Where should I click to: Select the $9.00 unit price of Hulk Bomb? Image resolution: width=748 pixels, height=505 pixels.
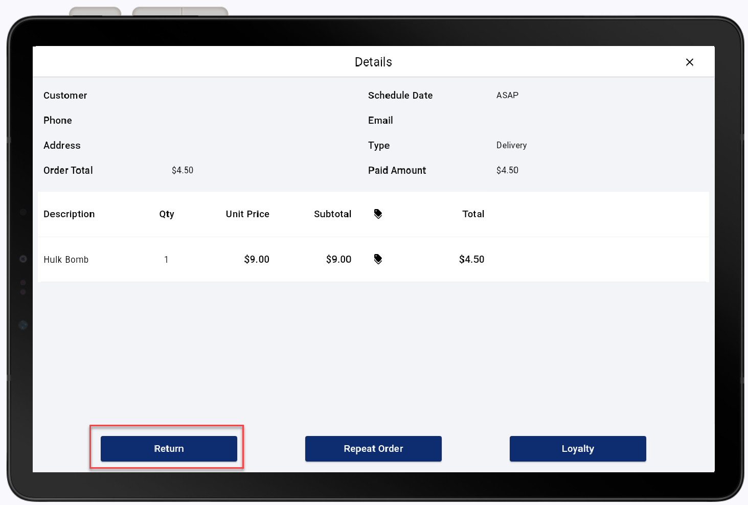coord(257,259)
